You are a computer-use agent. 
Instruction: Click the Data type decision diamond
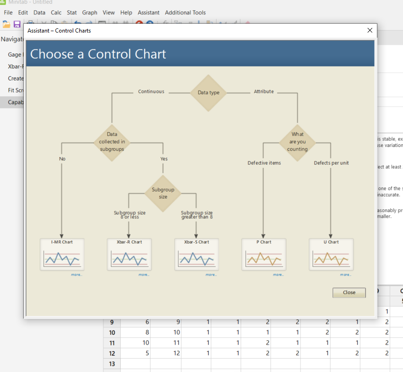(209, 92)
